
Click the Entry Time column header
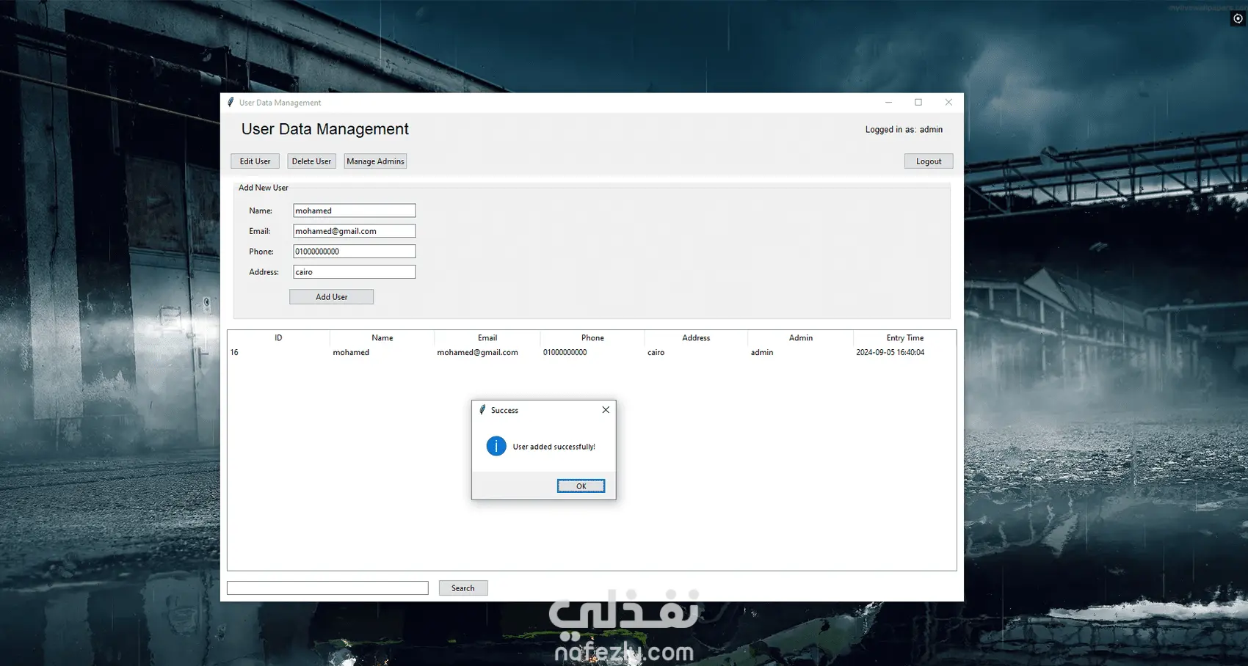click(x=904, y=338)
